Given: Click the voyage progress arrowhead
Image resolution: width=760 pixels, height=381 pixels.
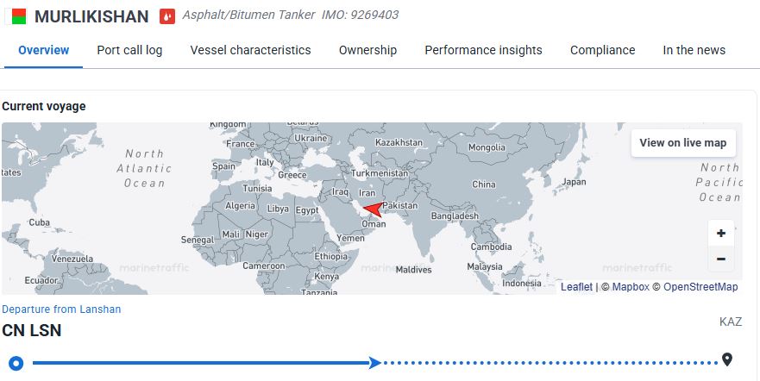Looking at the screenshot, I should [374, 362].
